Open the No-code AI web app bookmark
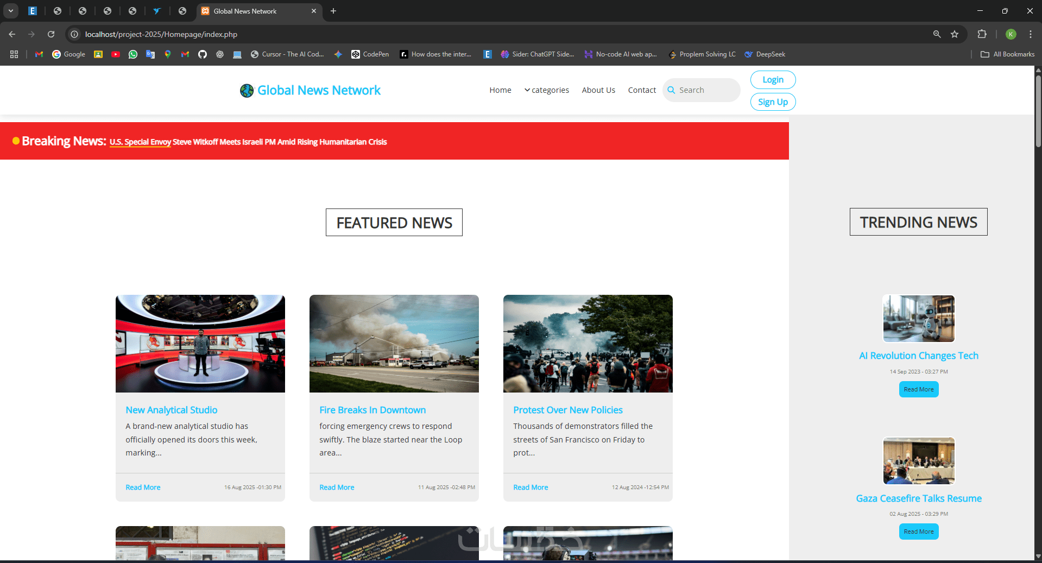The height and width of the screenshot is (563, 1042). 621,54
